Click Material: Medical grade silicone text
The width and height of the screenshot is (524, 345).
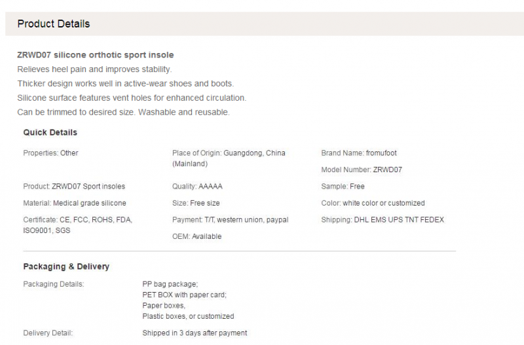[75, 203]
